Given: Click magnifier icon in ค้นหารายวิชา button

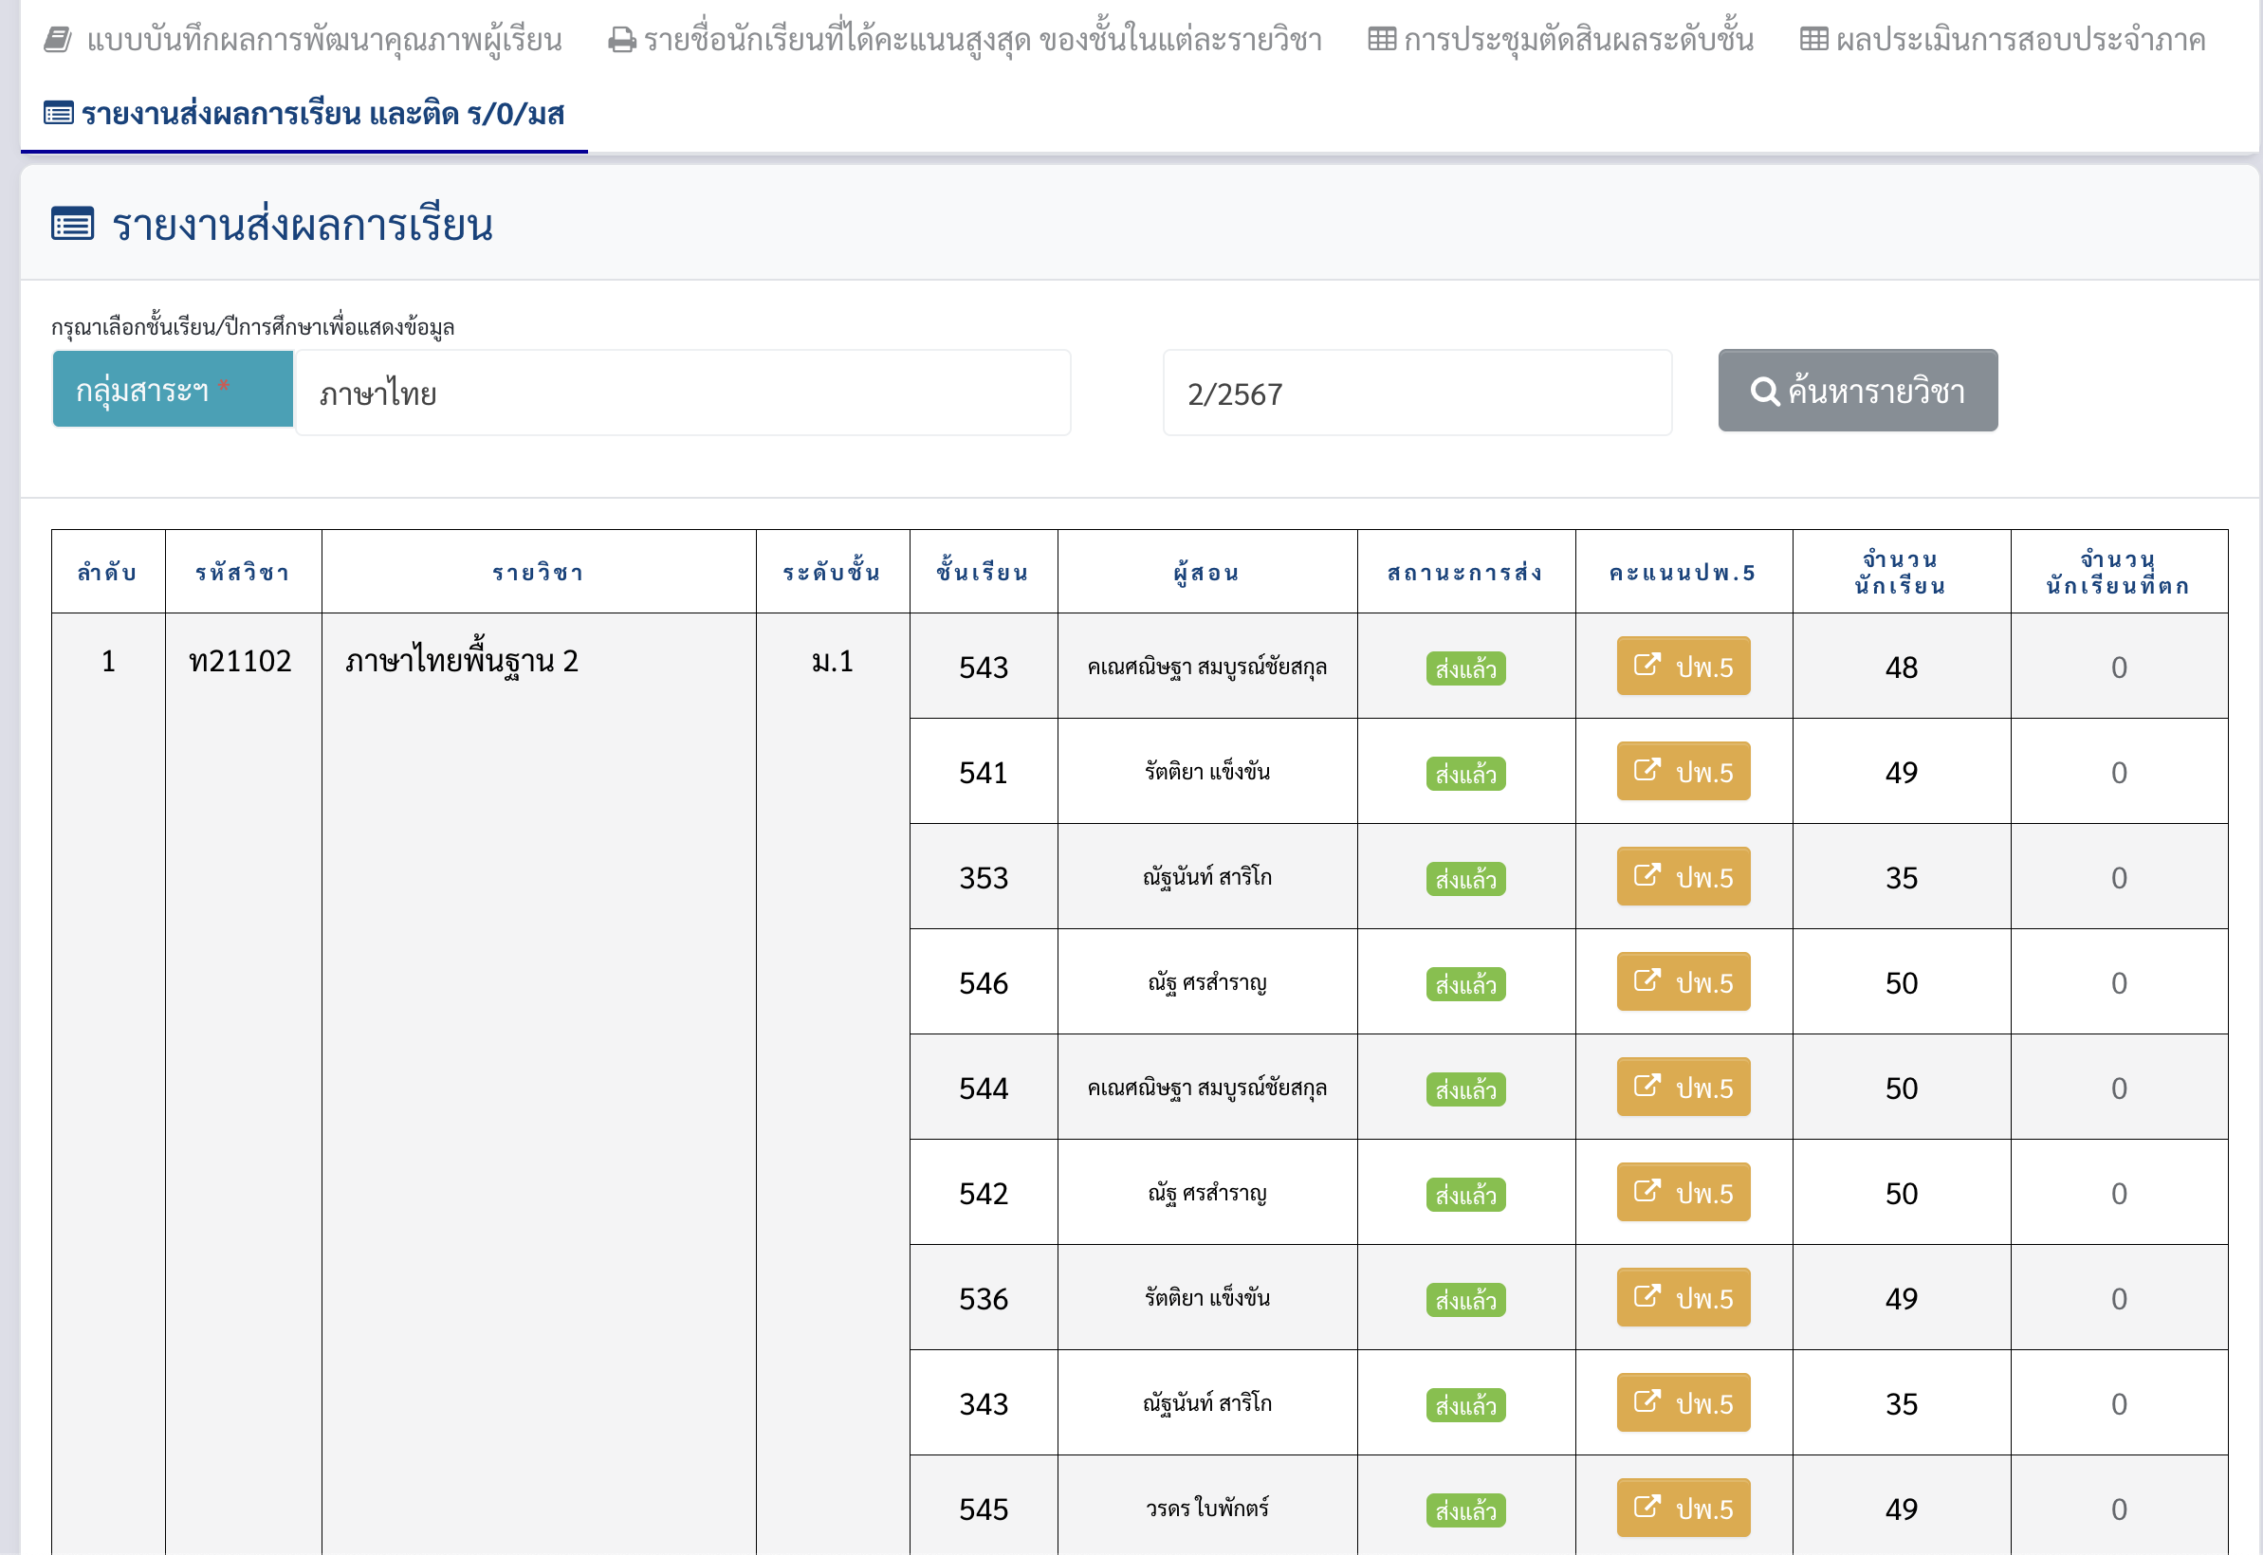Looking at the screenshot, I should point(1764,392).
